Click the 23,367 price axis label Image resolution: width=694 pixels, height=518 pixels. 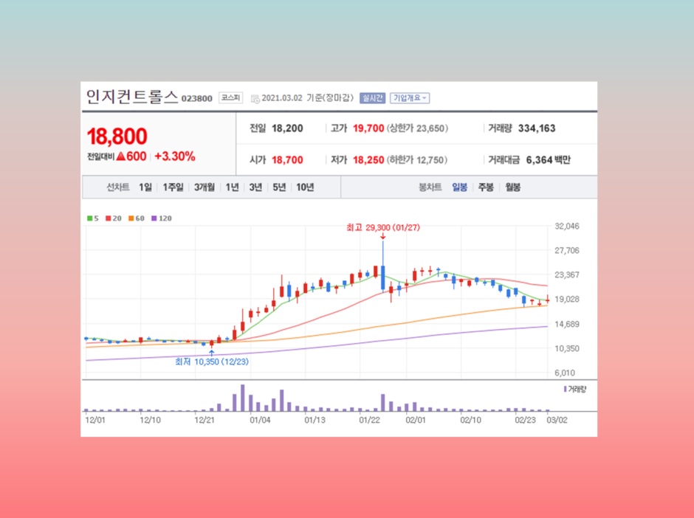click(566, 274)
